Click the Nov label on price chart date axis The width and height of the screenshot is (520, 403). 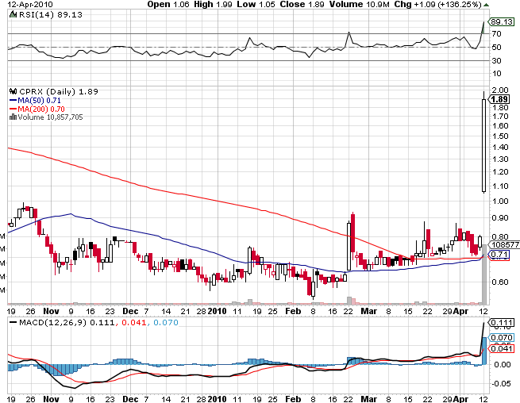point(52,311)
